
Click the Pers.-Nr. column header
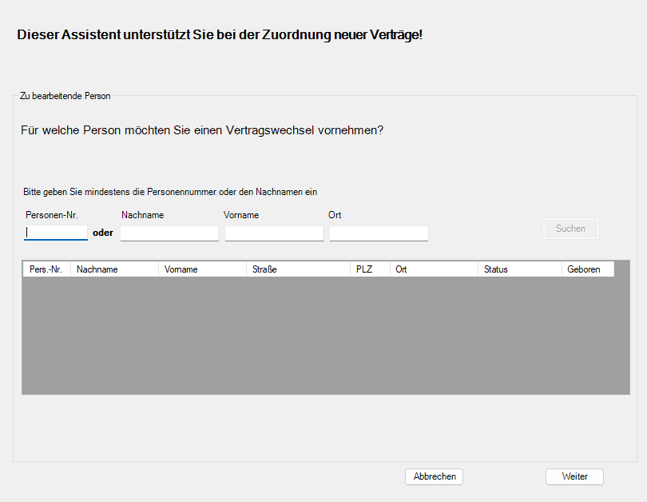pos(45,269)
